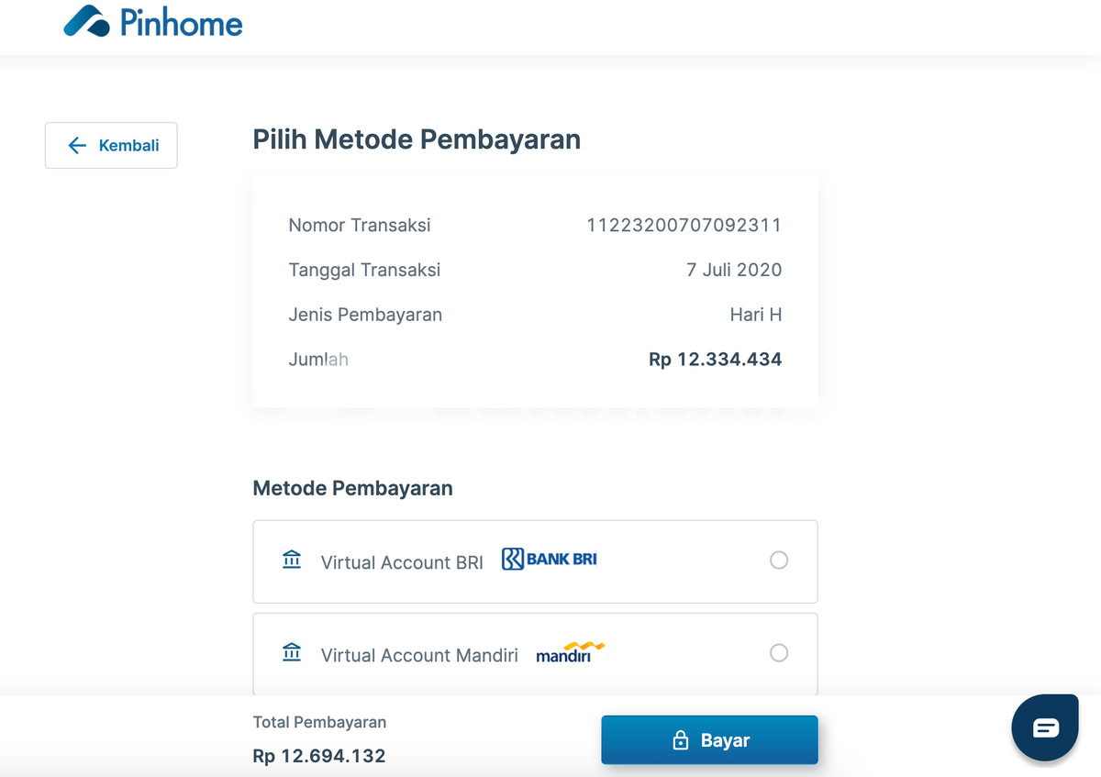Click the bank building icon beside Virtual Account BRI
Screen dimensions: 1101x777
click(292, 559)
